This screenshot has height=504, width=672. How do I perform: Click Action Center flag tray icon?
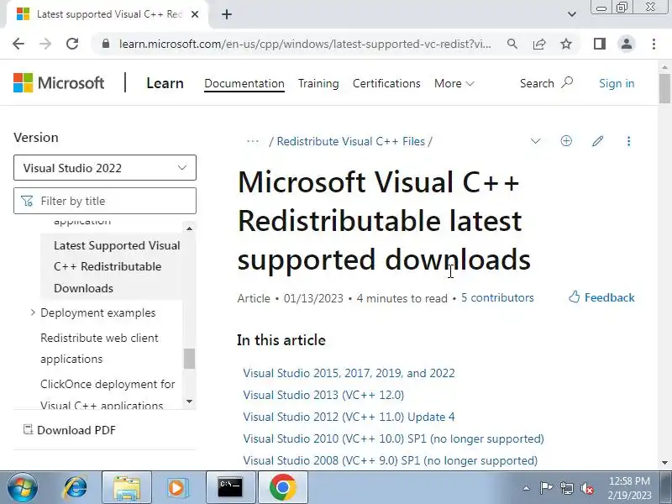(x=546, y=488)
